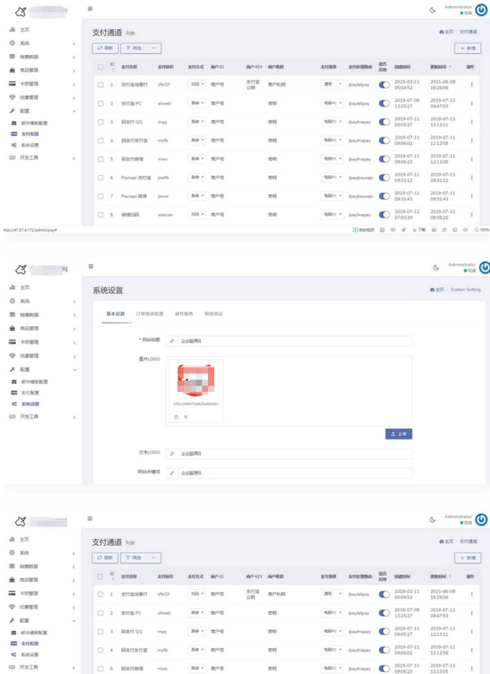Image resolution: width=490 pixels, height=674 pixels.
Task: Click the 100% zoom indicator in the status bar
Action: tap(481, 230)
